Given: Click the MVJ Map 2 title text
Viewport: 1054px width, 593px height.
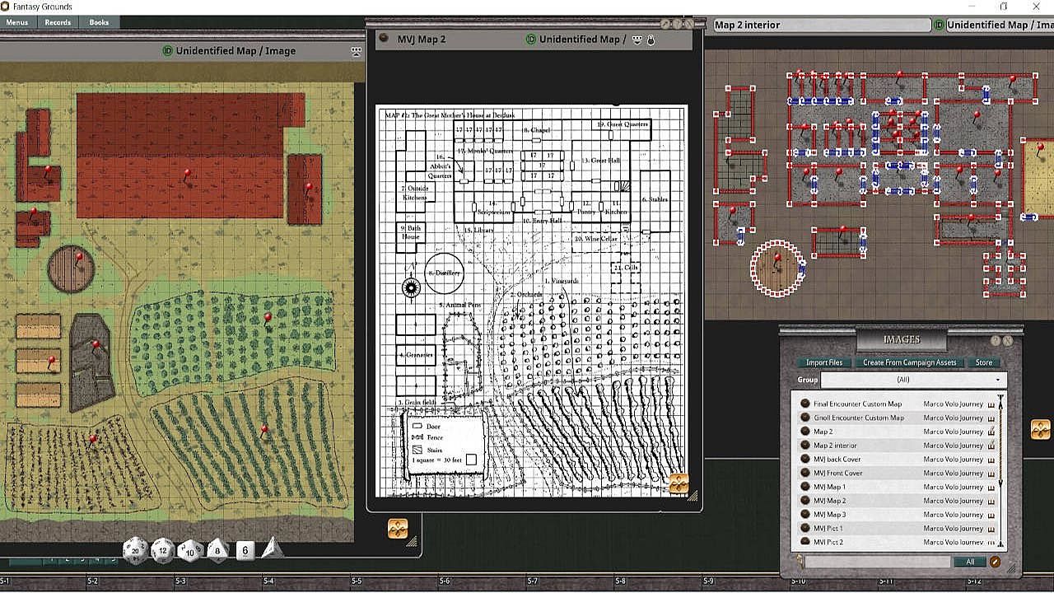Looking at the screenshot, I should pyautogui.click(x=422, y=40).
